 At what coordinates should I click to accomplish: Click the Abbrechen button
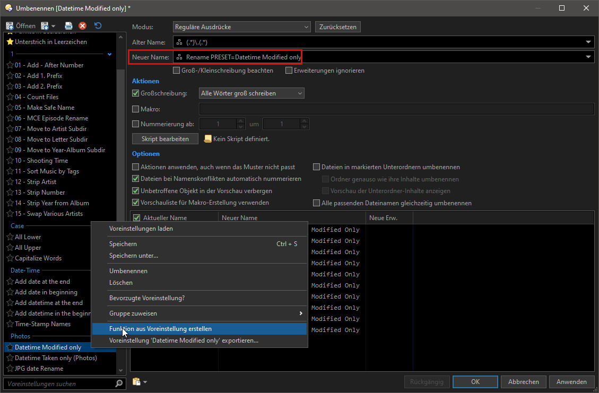pos(523,381)
